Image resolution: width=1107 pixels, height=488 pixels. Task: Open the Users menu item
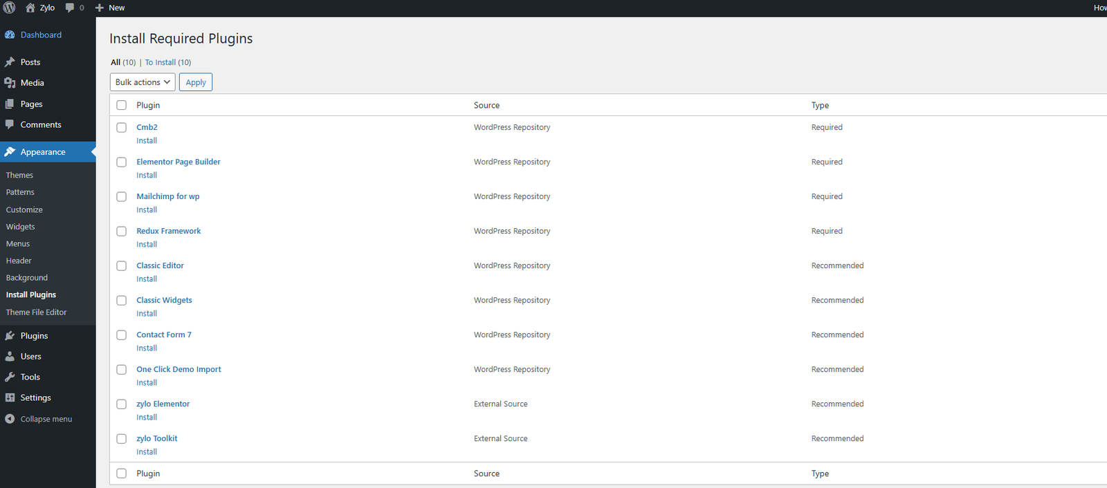(x=30, y=357)
